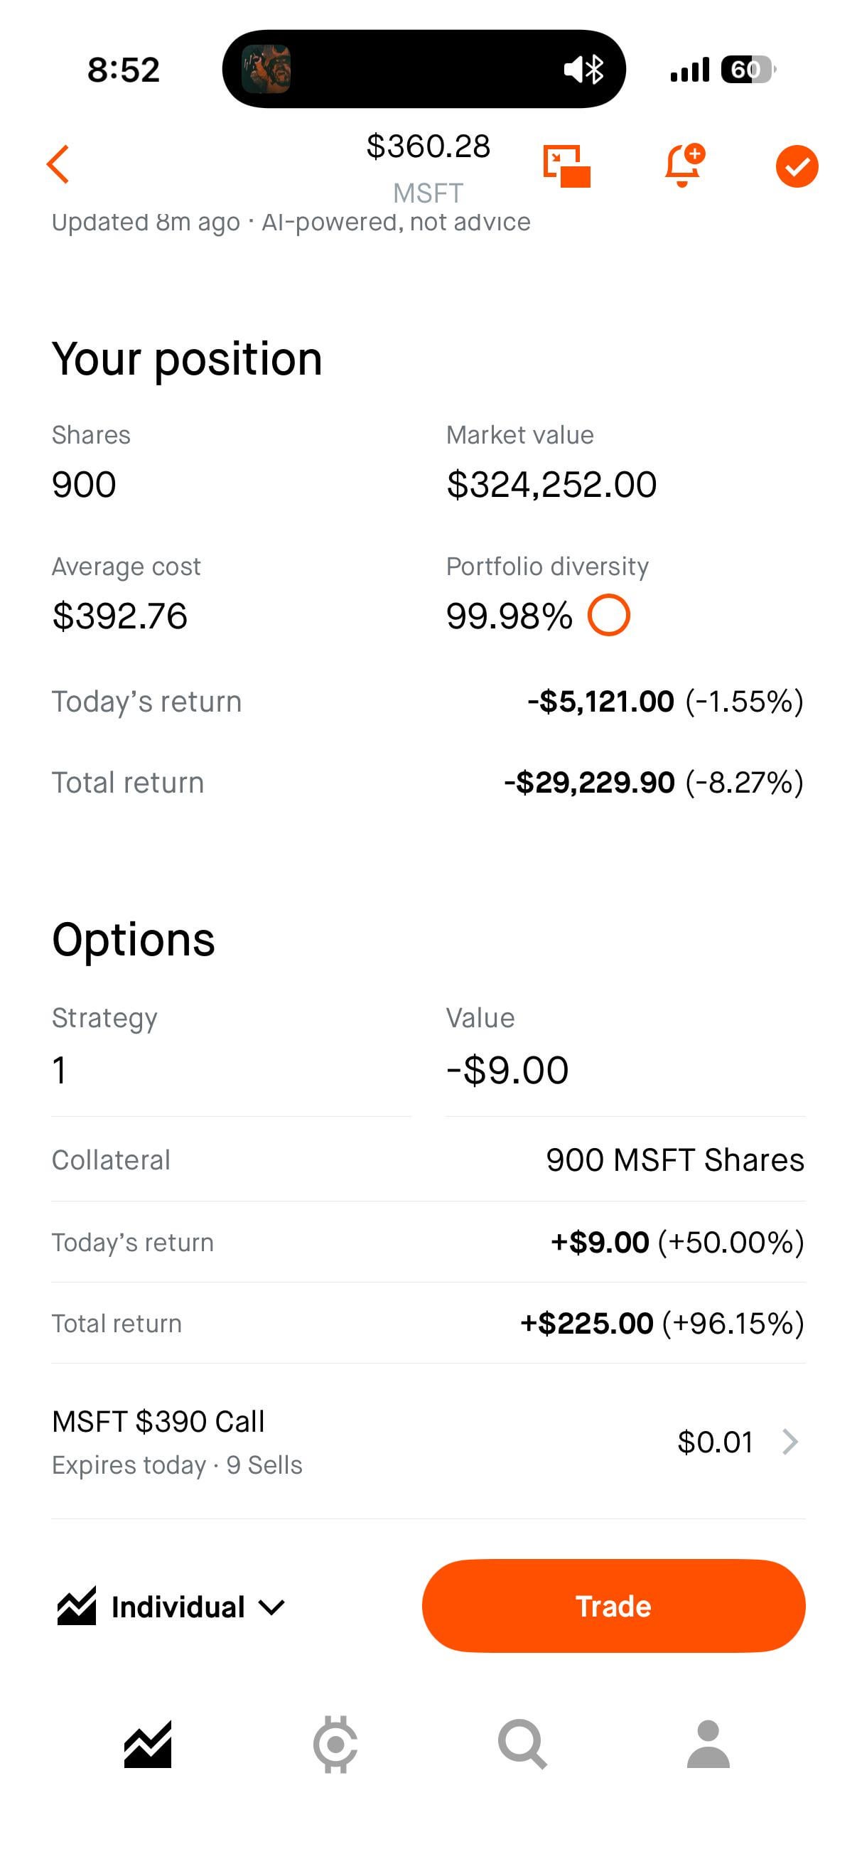The height and width of the screenshot is (1864, 857).
Task: Open the crypto tab in bottom bar
Action: click(335, 1745)
